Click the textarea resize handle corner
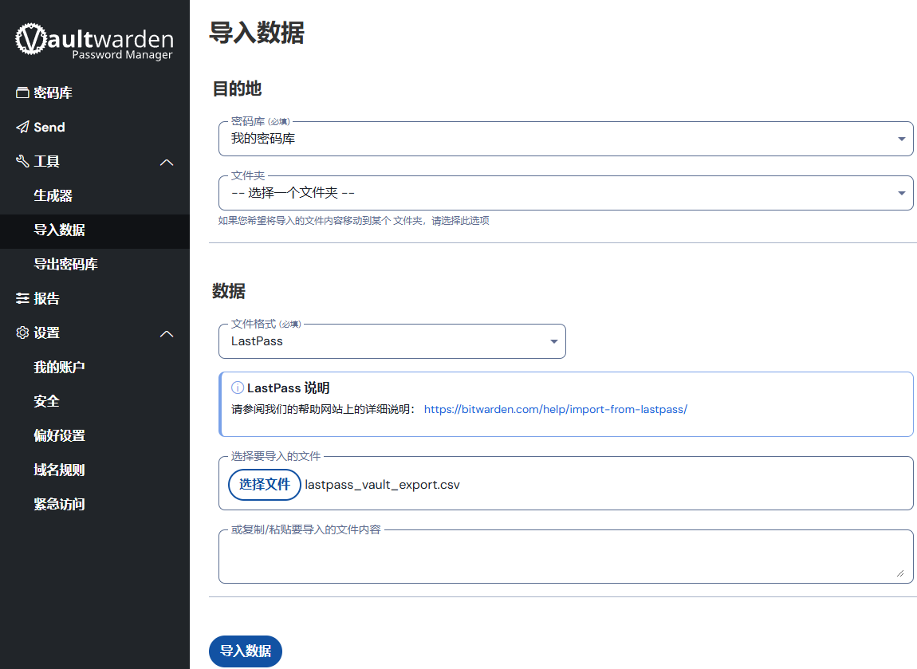The image size is (917, 669). (900, 573)
